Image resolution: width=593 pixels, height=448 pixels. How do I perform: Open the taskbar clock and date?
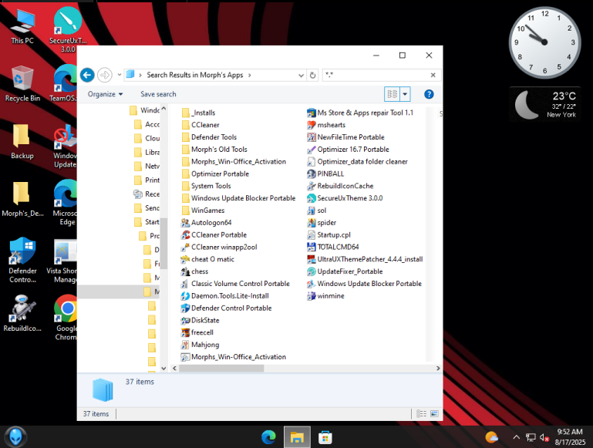pyautogui.click(x=570, y=436)
